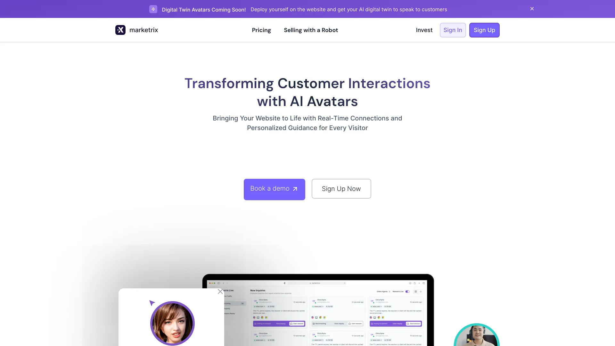The height and width of the screenshot is (346, 615).
Task: Click the Sign In button
Action: 453,30
